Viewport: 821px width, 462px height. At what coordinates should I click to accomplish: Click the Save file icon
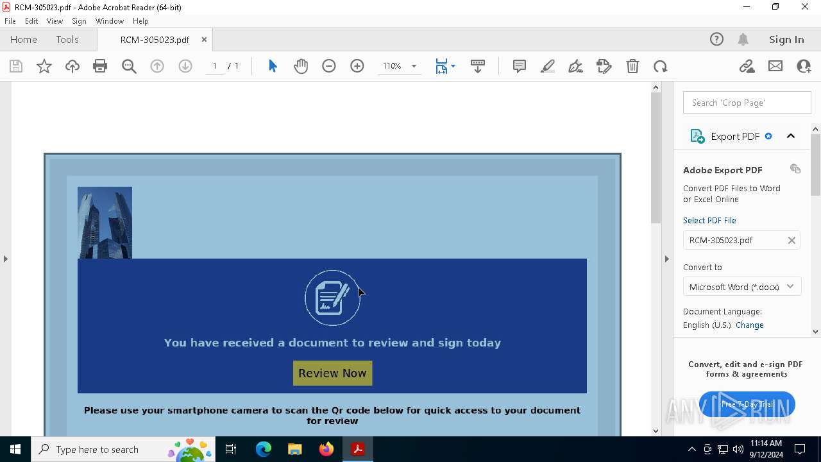tap(16, 66)
